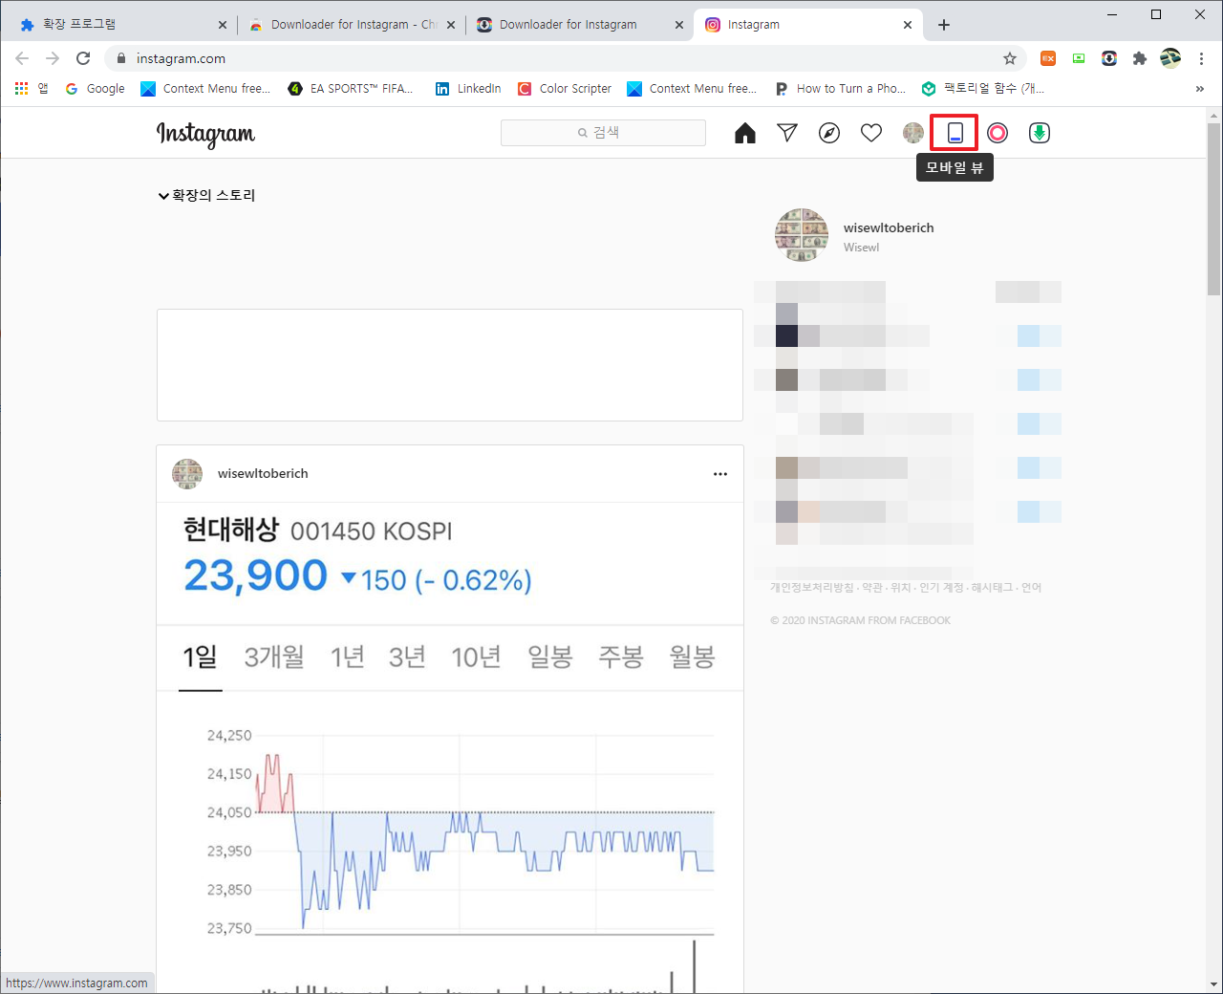Show more bookmarks chevron
Screen dimensions: 1223x994
[x=1199, y=88]
